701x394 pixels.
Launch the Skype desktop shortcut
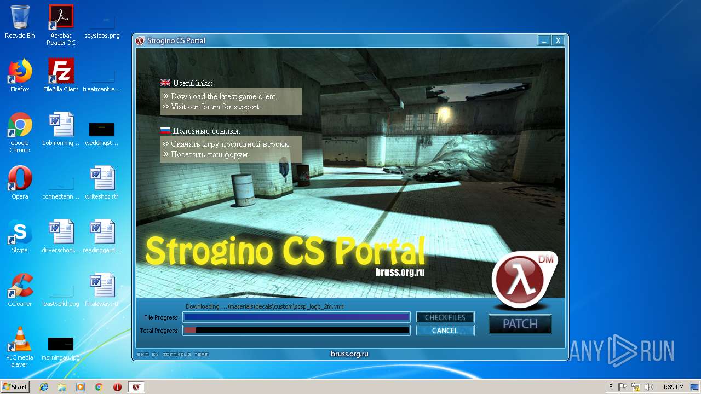(20, 236)
